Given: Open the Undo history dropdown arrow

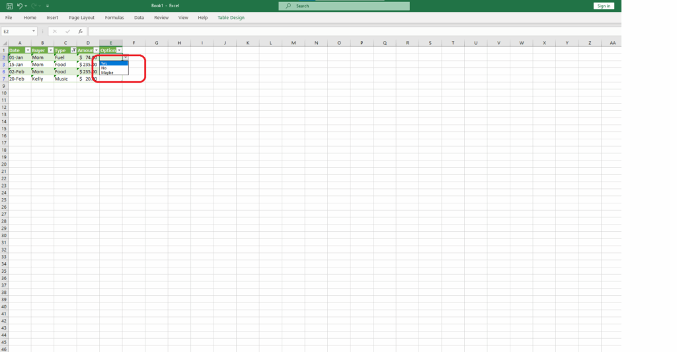Looking at the screenshot, I should point(26,6).
